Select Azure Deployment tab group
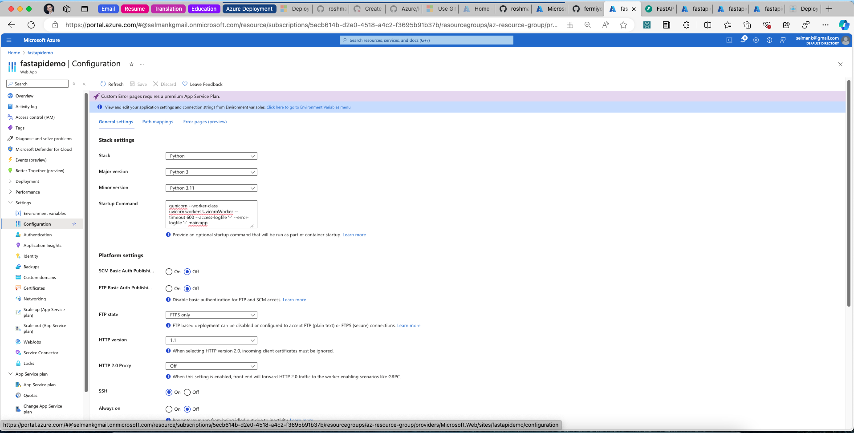The height and width of the screenshot is (433, 854). (x=249, y=8)
